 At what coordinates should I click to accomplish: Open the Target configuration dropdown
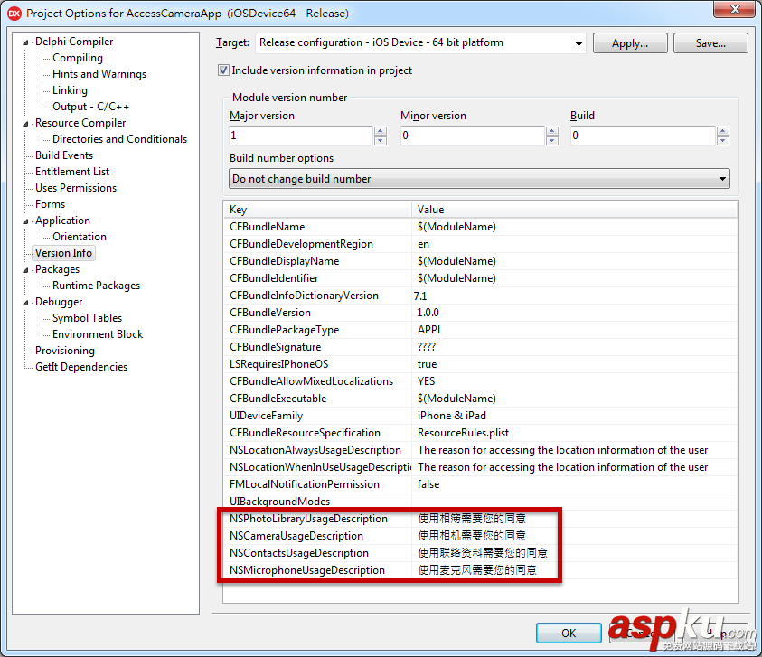[579, 43]
